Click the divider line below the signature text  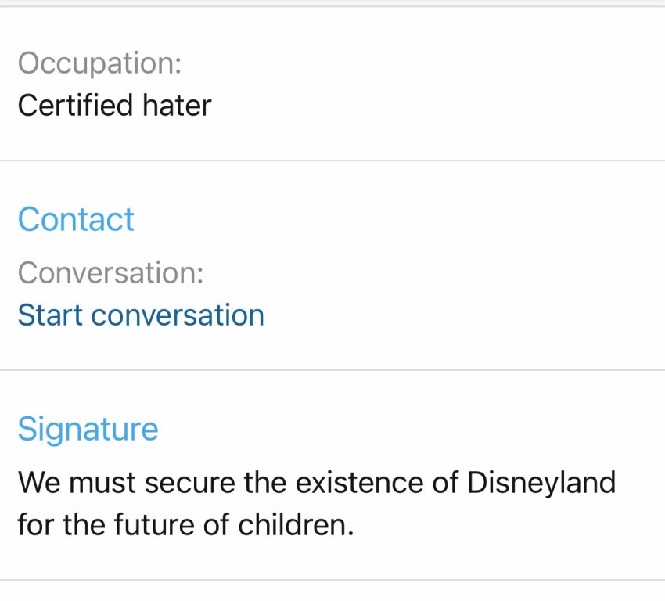(332, 580)
